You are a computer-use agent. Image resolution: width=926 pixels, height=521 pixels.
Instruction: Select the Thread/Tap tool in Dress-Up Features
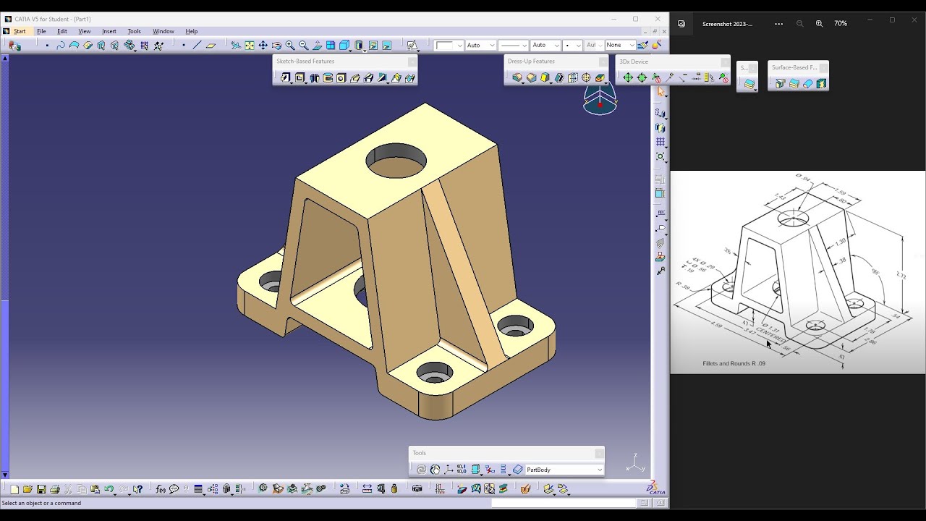(586, 77)
